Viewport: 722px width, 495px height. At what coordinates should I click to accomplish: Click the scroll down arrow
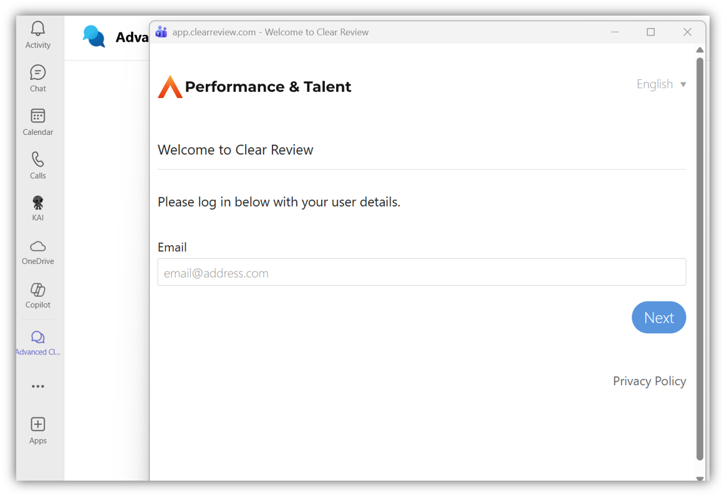tap(700, 478)
